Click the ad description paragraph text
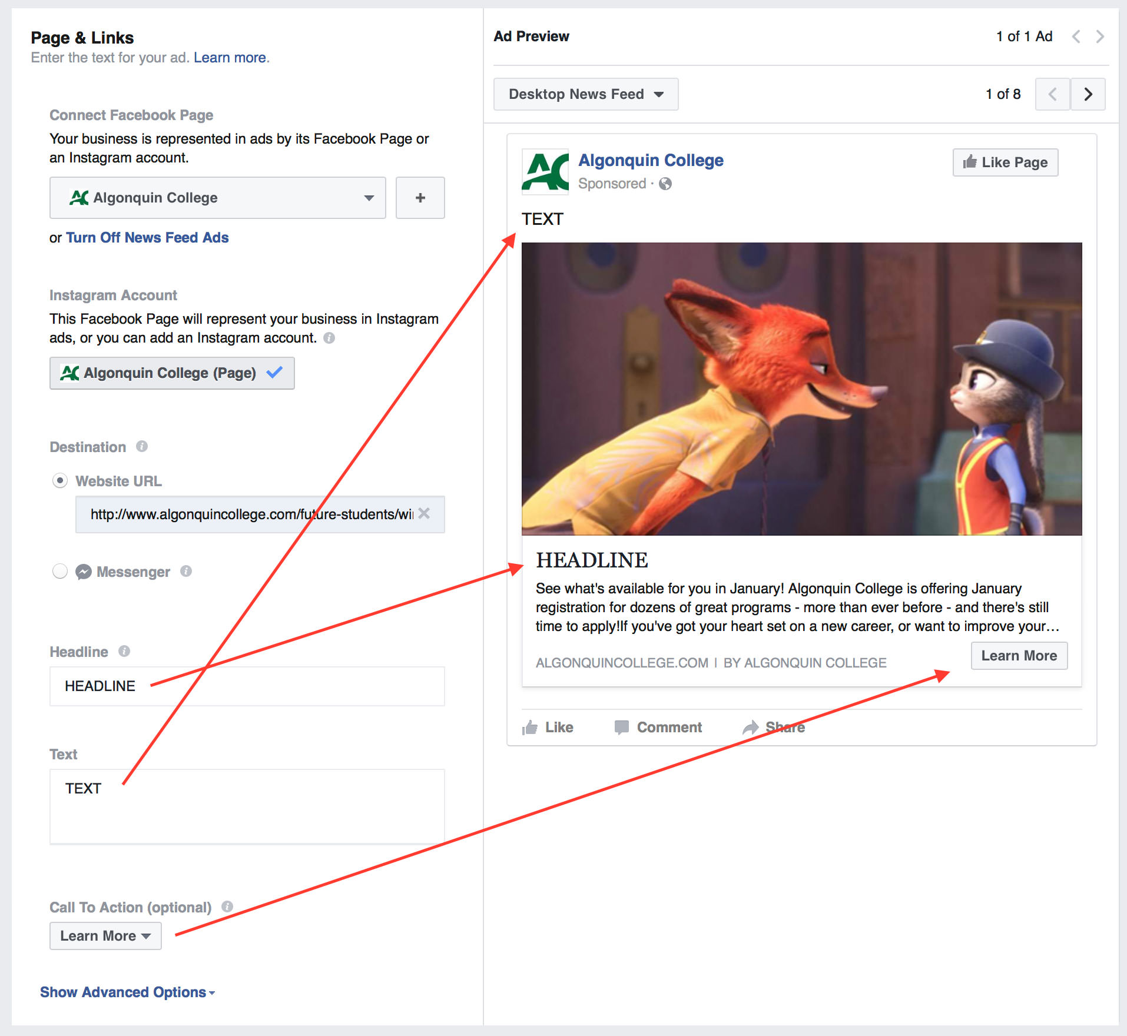Screen dimensions: 1127x1036 (797, 607)
